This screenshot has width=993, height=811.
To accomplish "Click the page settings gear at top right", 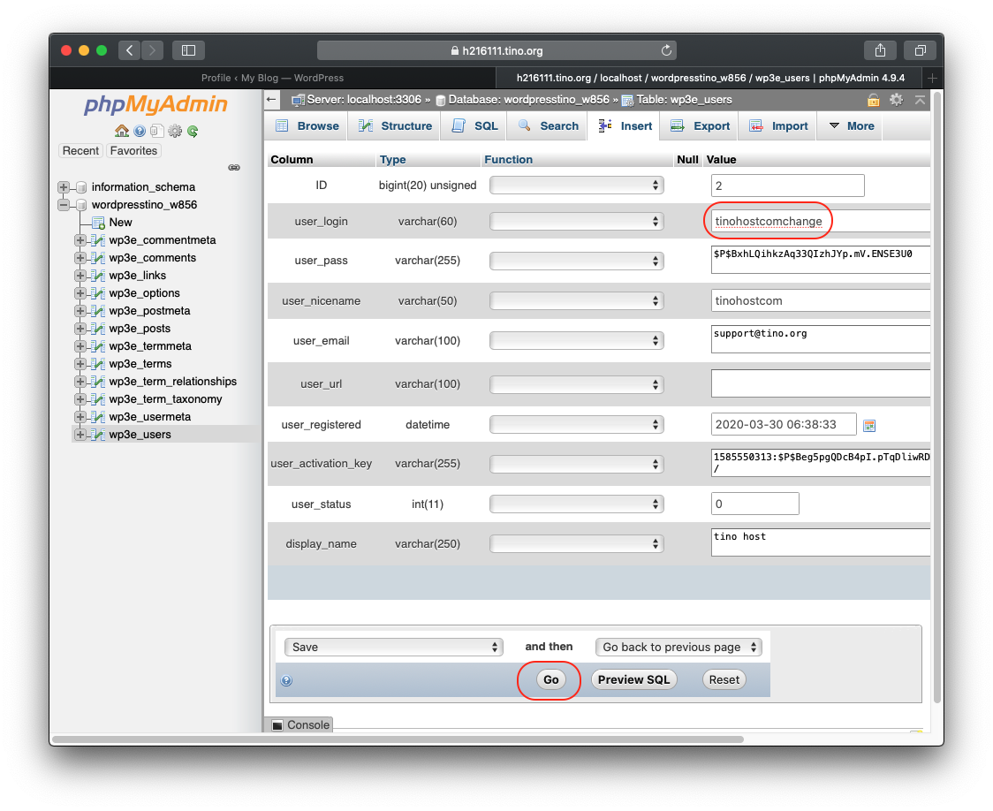I will point(896,100).
